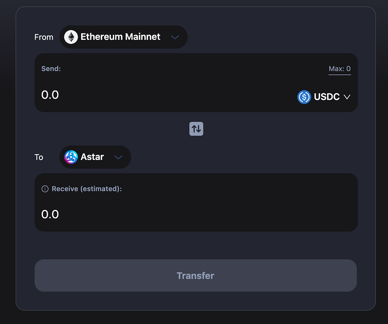Click the Max: 0 link
The width and height of the screenshot is (388, 324).
pyautogui.click(x=339, y=69)
